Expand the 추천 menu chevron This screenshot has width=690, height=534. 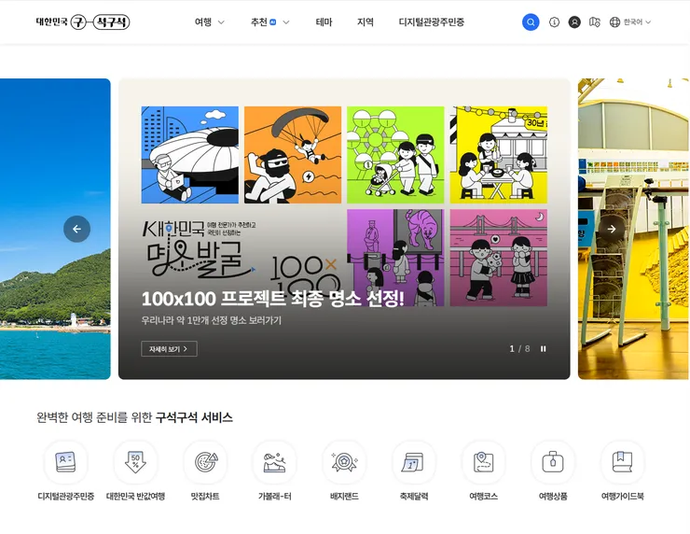tap(286, 22)
